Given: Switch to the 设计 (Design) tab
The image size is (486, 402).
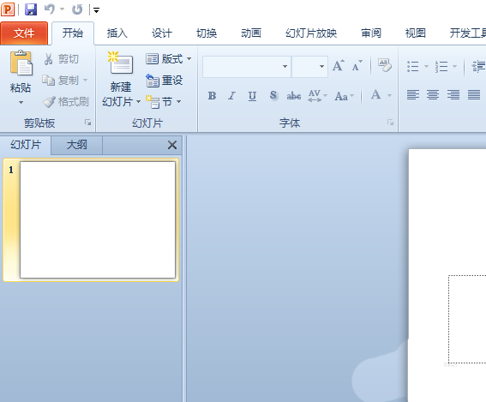Looking at the screenshot, I should (162, 33).
